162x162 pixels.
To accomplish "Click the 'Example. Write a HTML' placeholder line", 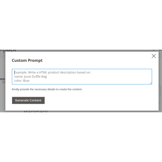I will pos(53,72).
